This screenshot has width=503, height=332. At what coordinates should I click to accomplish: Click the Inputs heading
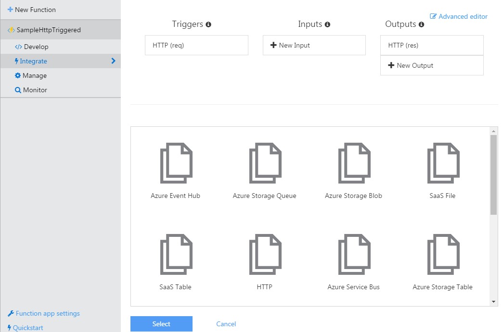point(310,25)
